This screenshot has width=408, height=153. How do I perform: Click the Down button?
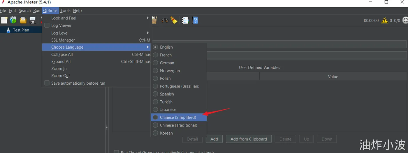click(327, 139)
